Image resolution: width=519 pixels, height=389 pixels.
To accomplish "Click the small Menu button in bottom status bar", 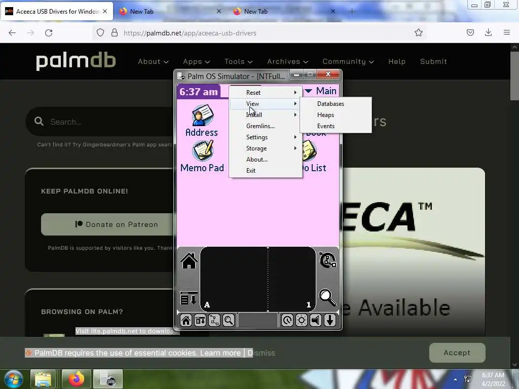I will point(200,320).
